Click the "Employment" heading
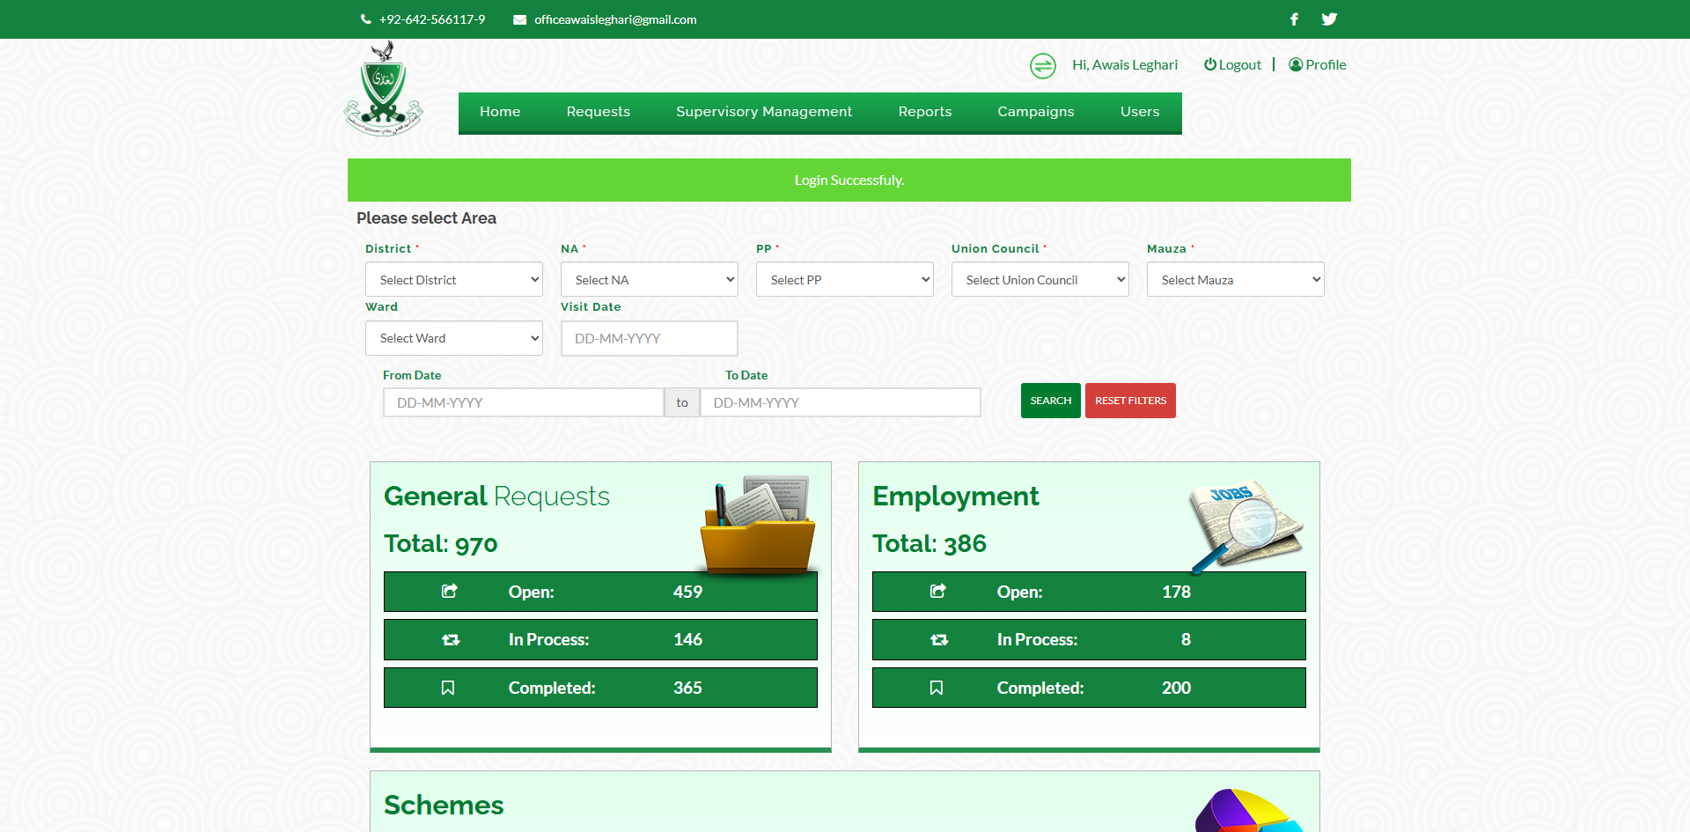The width and height of the screenshot is (1690, 832). pyautogui.click(x=956, y=497)
